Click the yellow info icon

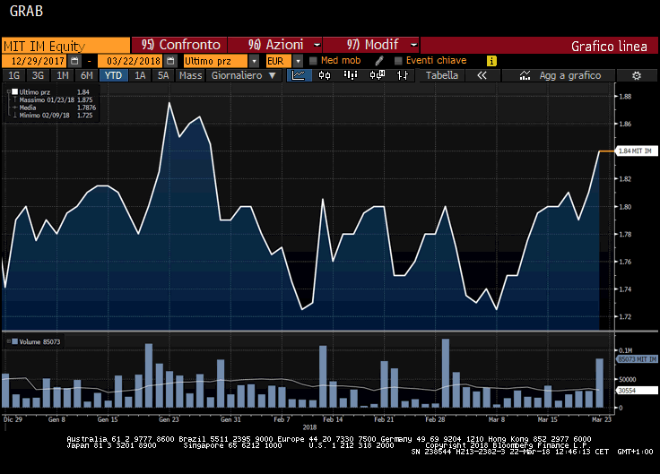491,60
